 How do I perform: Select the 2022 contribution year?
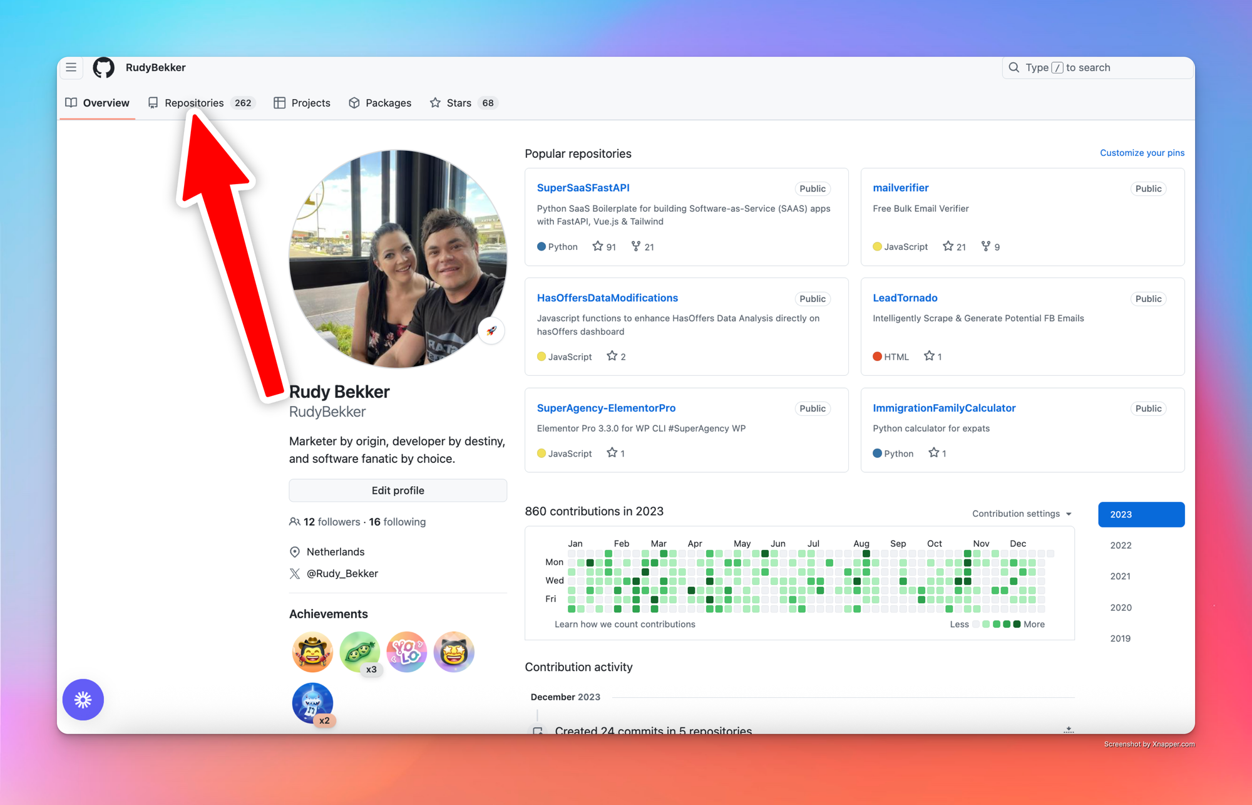(x=1121, y=545)
